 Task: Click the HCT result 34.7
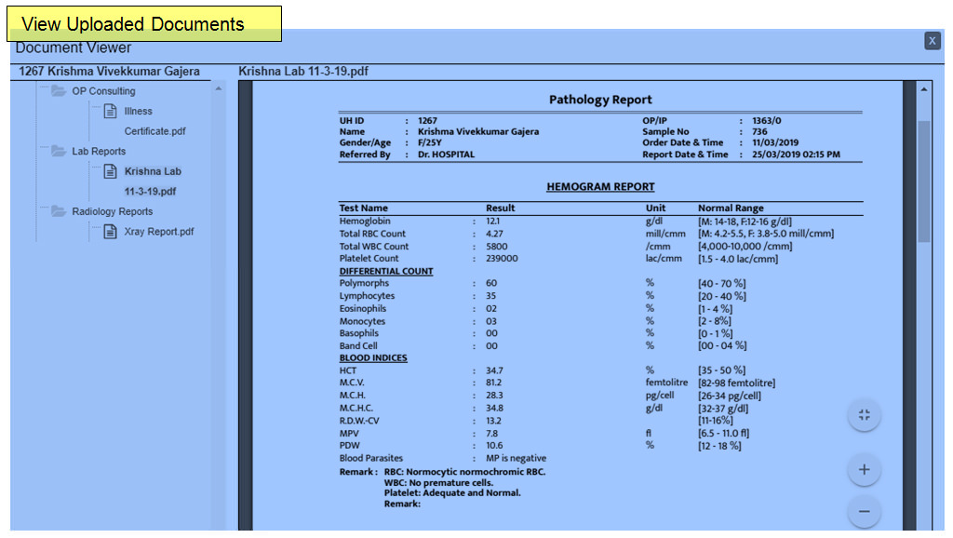(494, 370)
